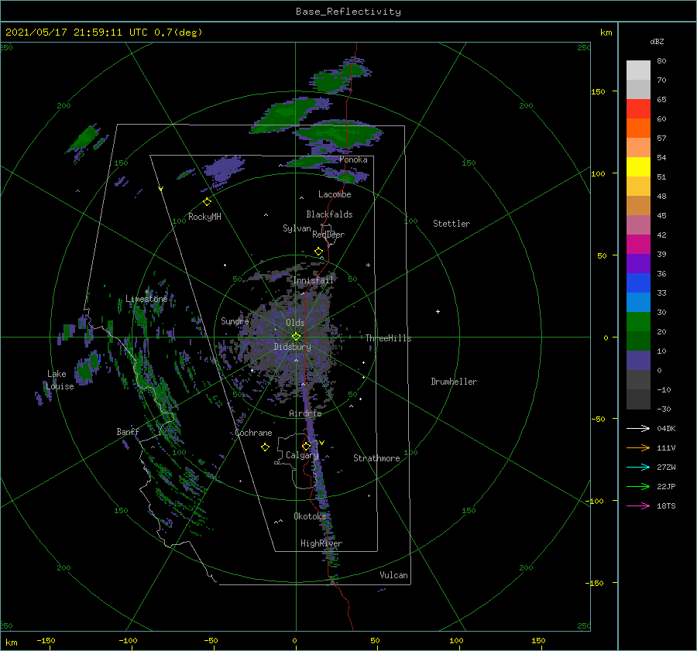Select the dark green 20 dBZ swatch

coord(638,341)
